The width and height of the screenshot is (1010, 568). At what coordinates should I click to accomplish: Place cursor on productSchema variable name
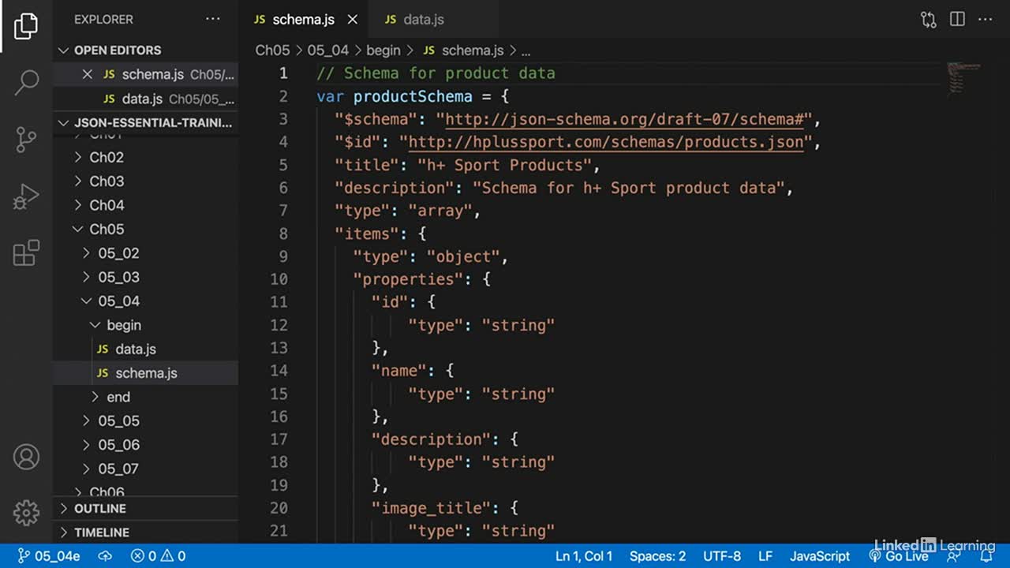(x=413, y=96)
